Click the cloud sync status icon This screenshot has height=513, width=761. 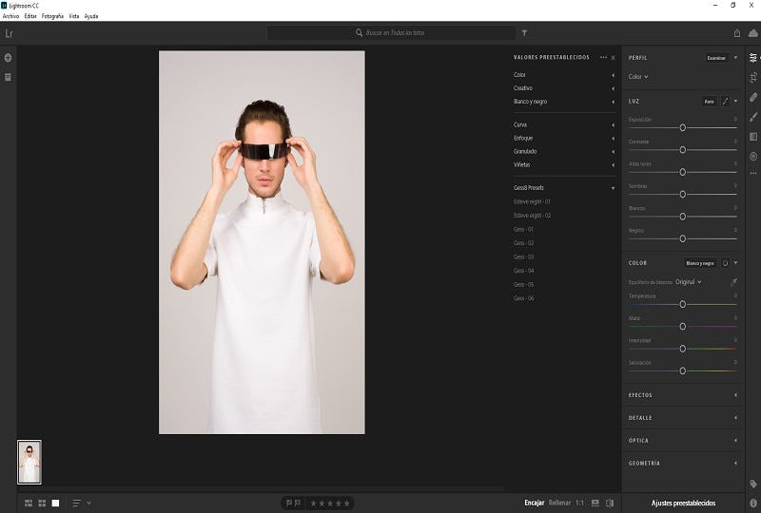pyautogui.click(x=752, y=33)
